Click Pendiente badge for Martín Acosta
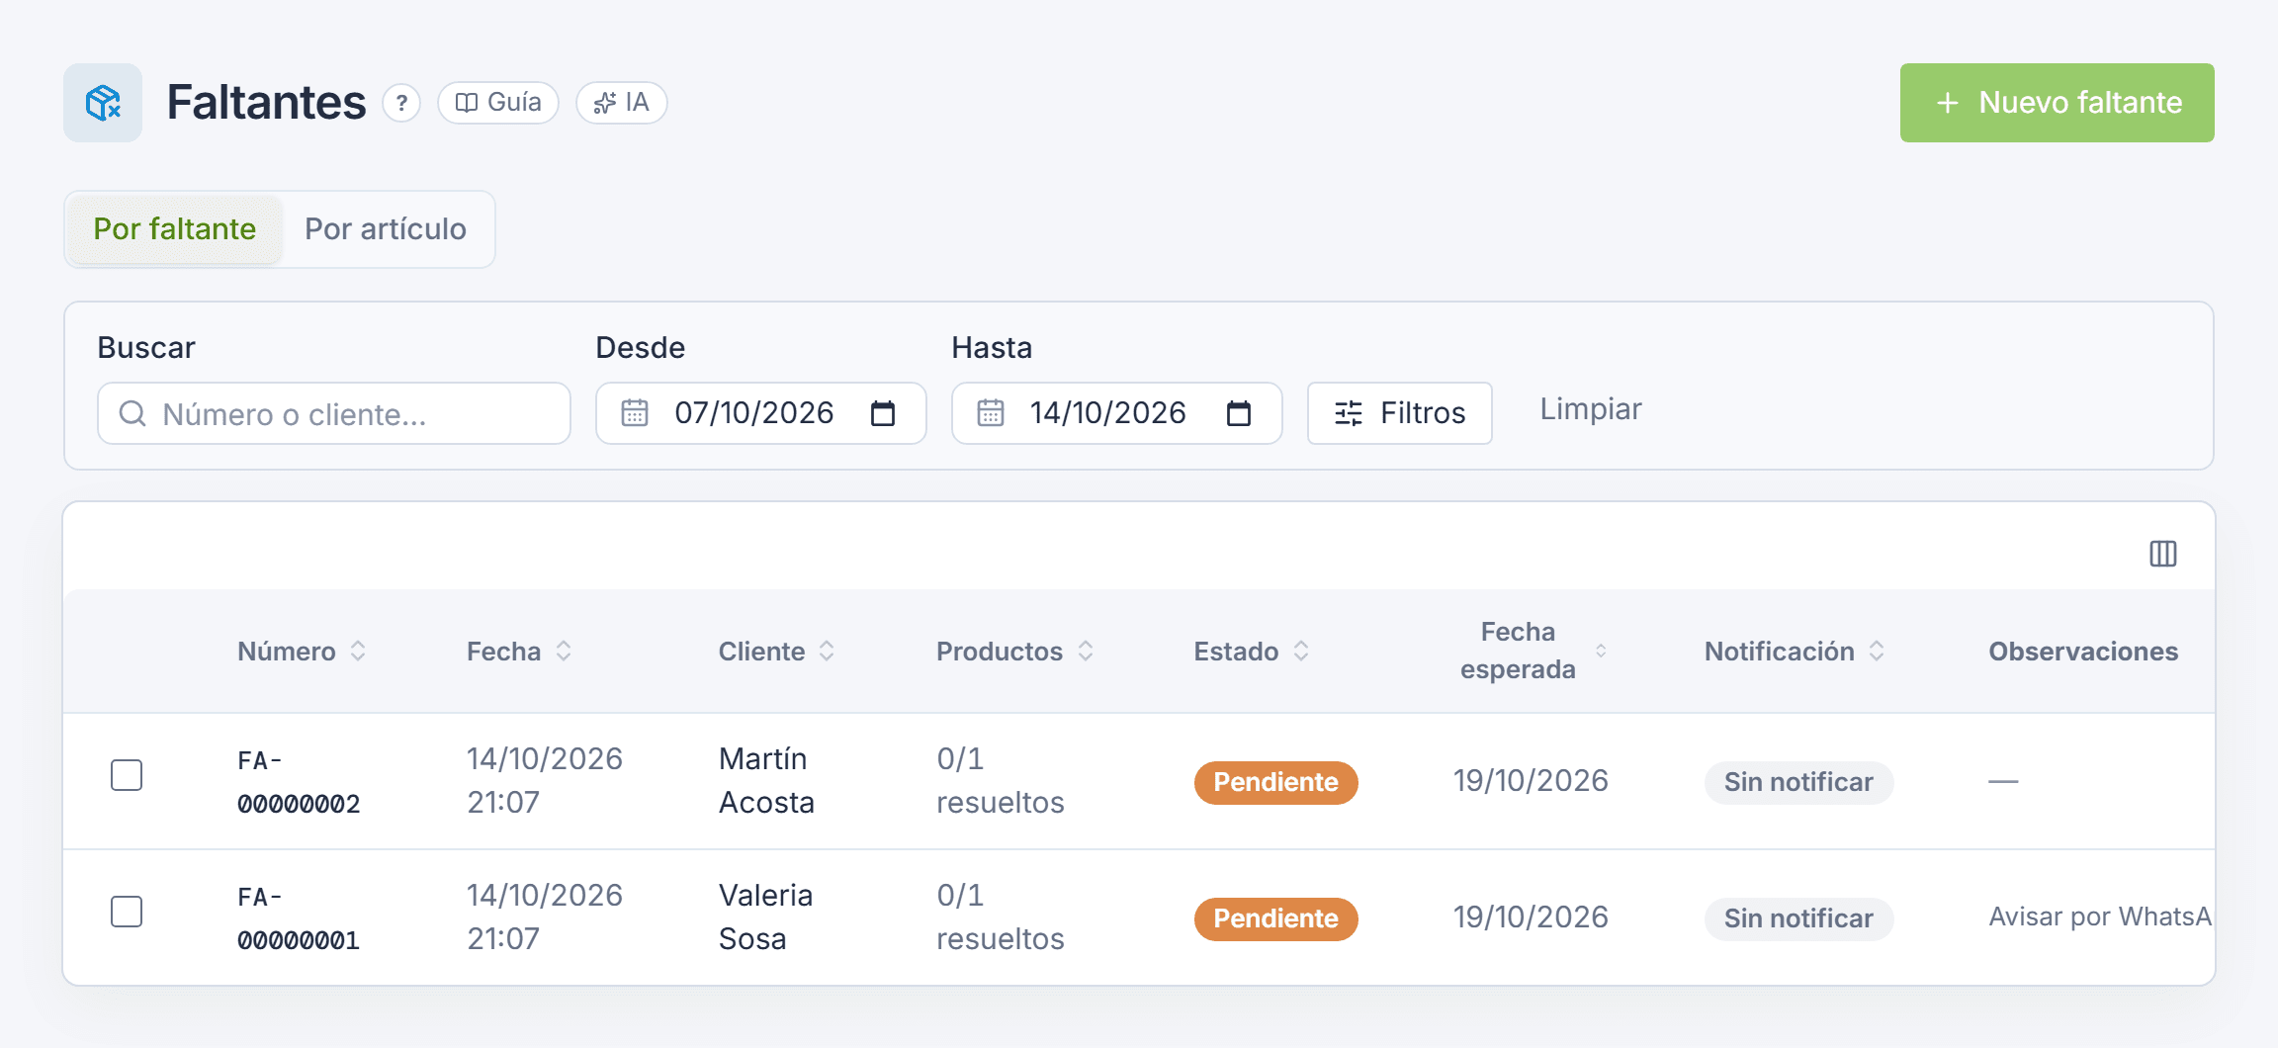 point(1275,782)
